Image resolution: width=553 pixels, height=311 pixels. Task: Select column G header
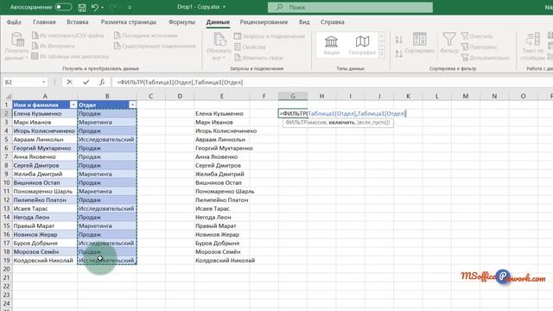click(293, 96)
